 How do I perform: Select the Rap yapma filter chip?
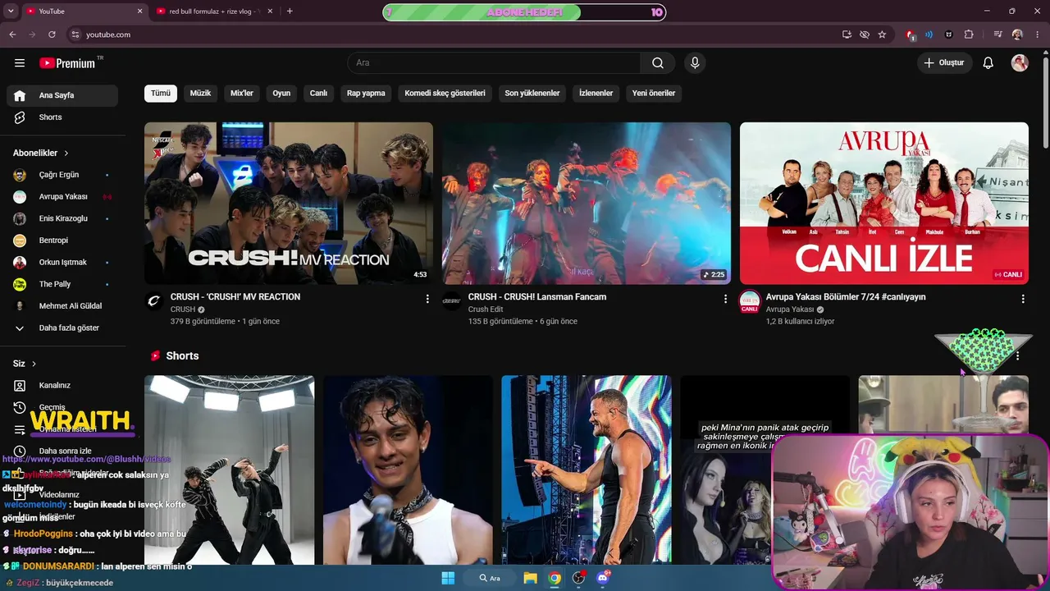tap(366, 94)
